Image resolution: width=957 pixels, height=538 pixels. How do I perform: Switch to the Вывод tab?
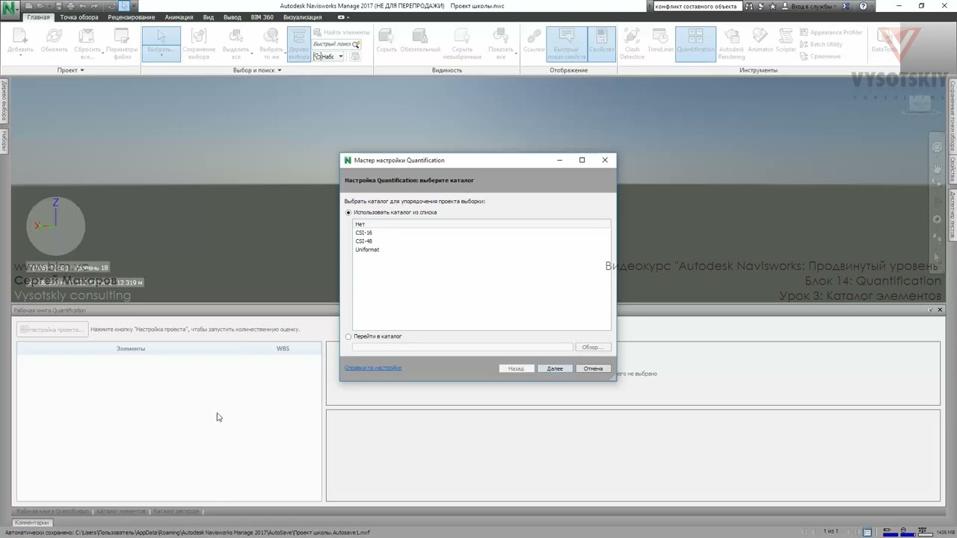coord(233,17)
